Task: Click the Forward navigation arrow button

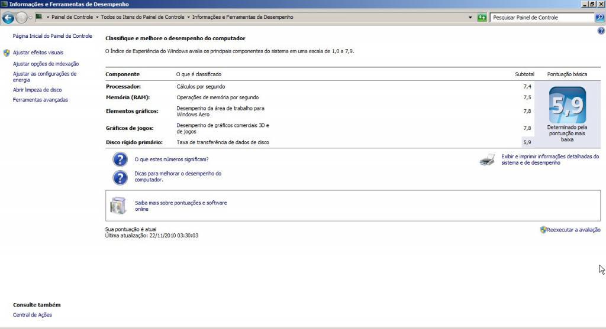Action: (x=21, y=17)
